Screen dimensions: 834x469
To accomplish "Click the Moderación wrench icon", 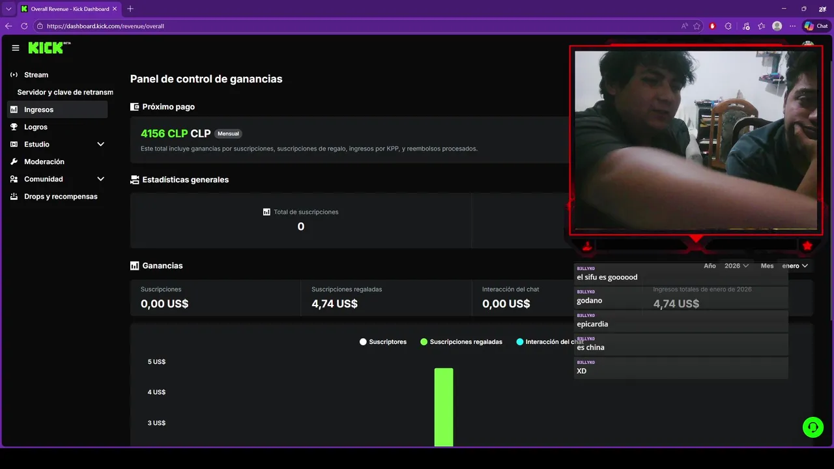I will 14,162.
